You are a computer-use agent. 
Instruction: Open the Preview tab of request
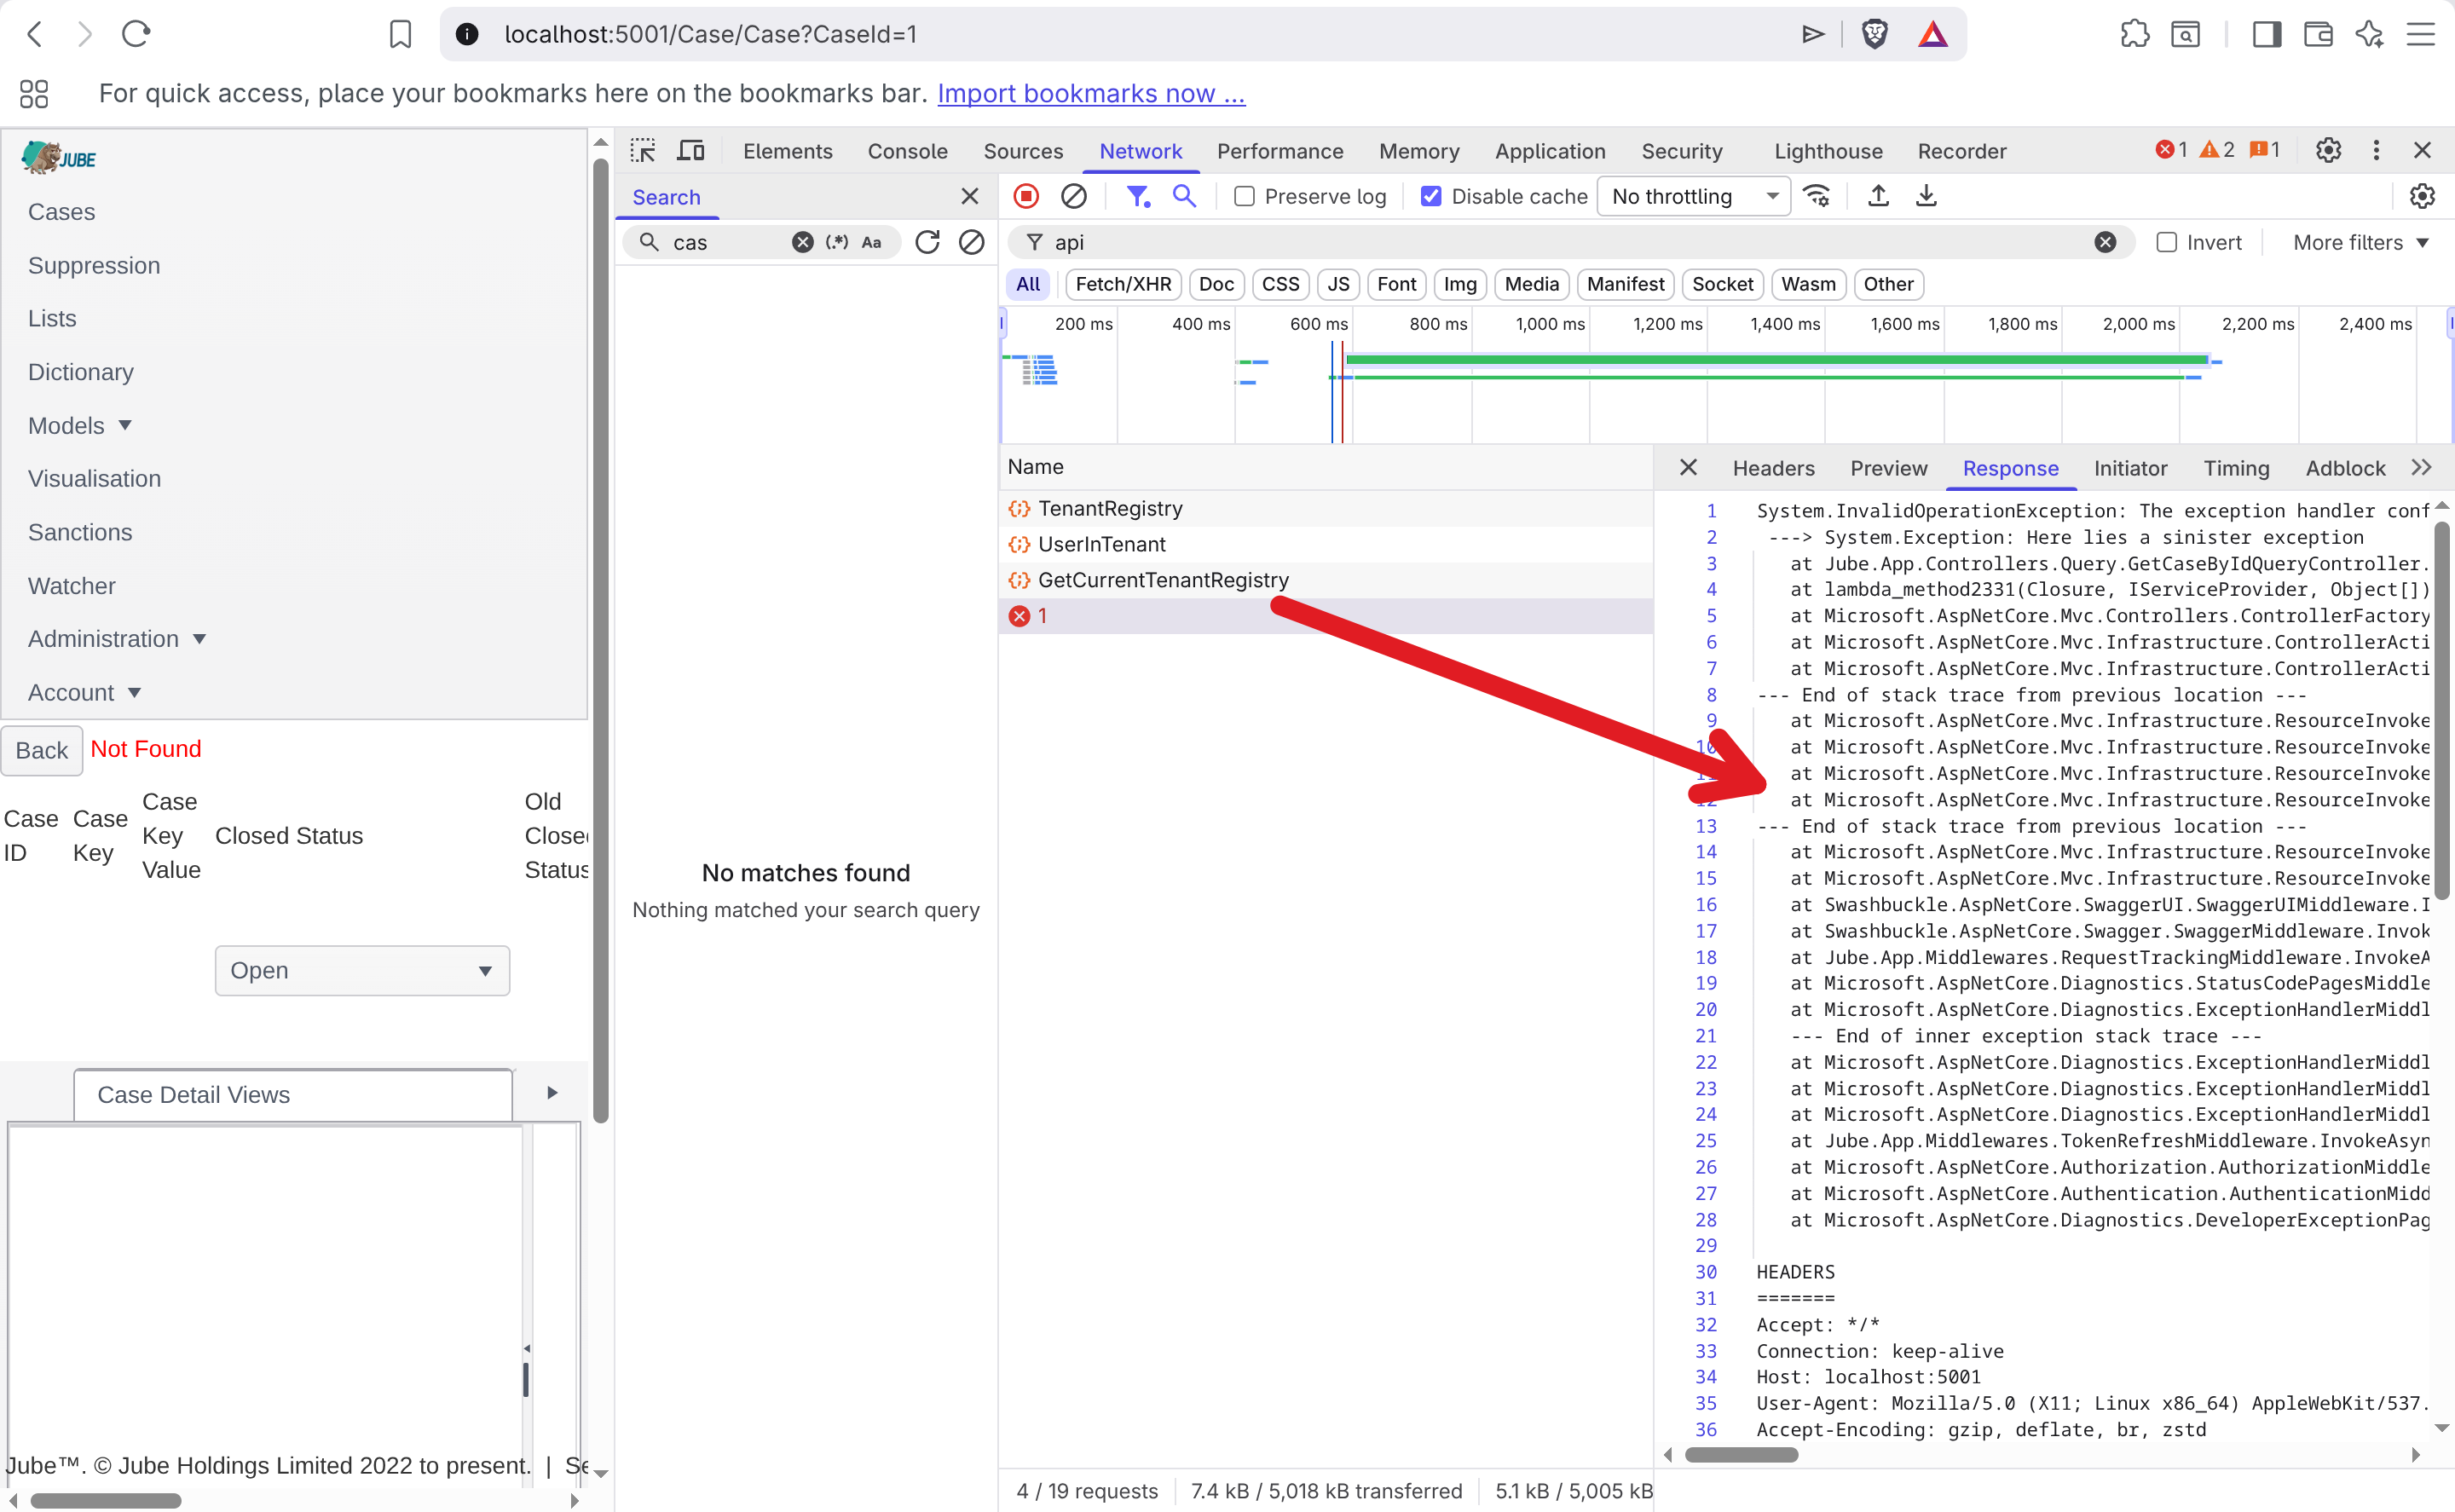pos(1888,468)
